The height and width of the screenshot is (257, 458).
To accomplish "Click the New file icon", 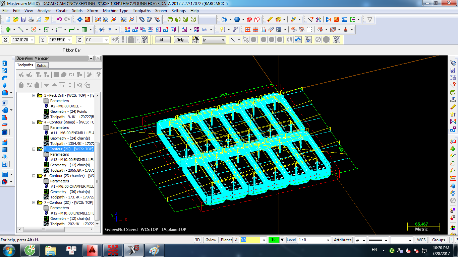I will [8, 19].
